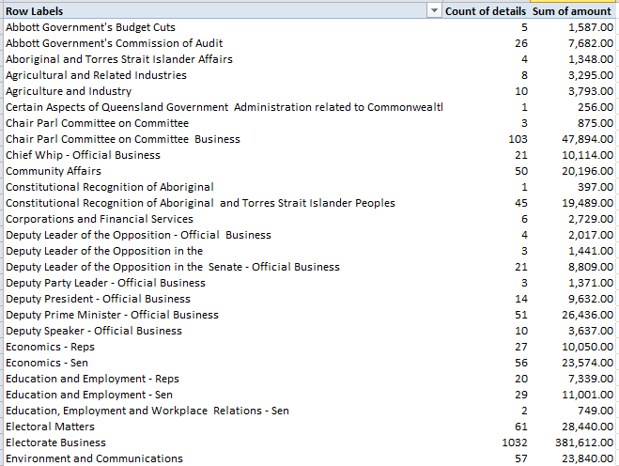This screenshot has width=619, height=466.
Task: Click the Sum of amount column header
Action: pyautogui.click(x=572, y=11)
